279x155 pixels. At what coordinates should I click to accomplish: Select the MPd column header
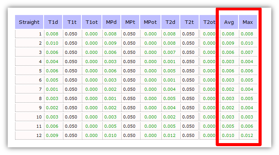(111, 22)
